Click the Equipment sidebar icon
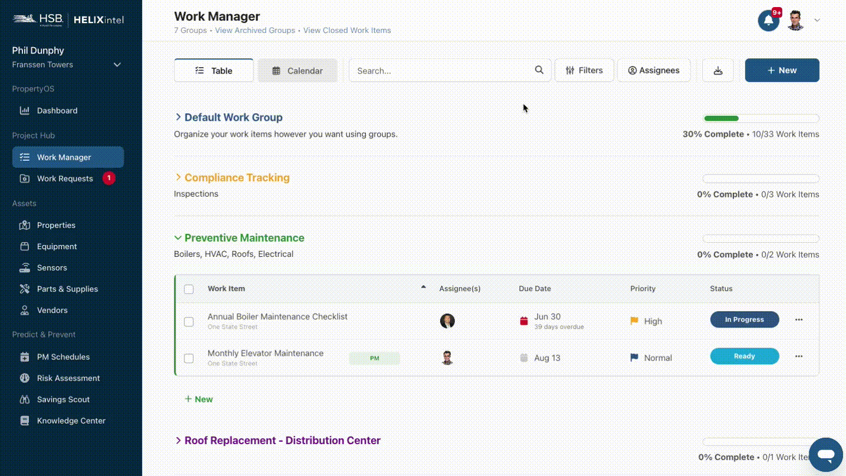Screen dimensions: 846x476 [x=25, y=246]
